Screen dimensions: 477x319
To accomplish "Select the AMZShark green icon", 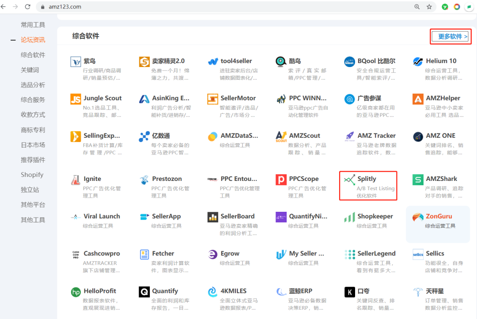I will pyautogui.click(x=418, y=180).
